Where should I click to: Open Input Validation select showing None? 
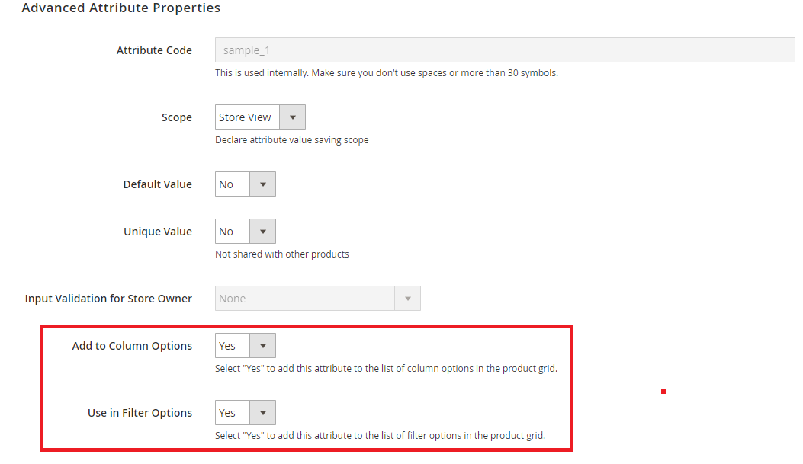coord(305,299)
